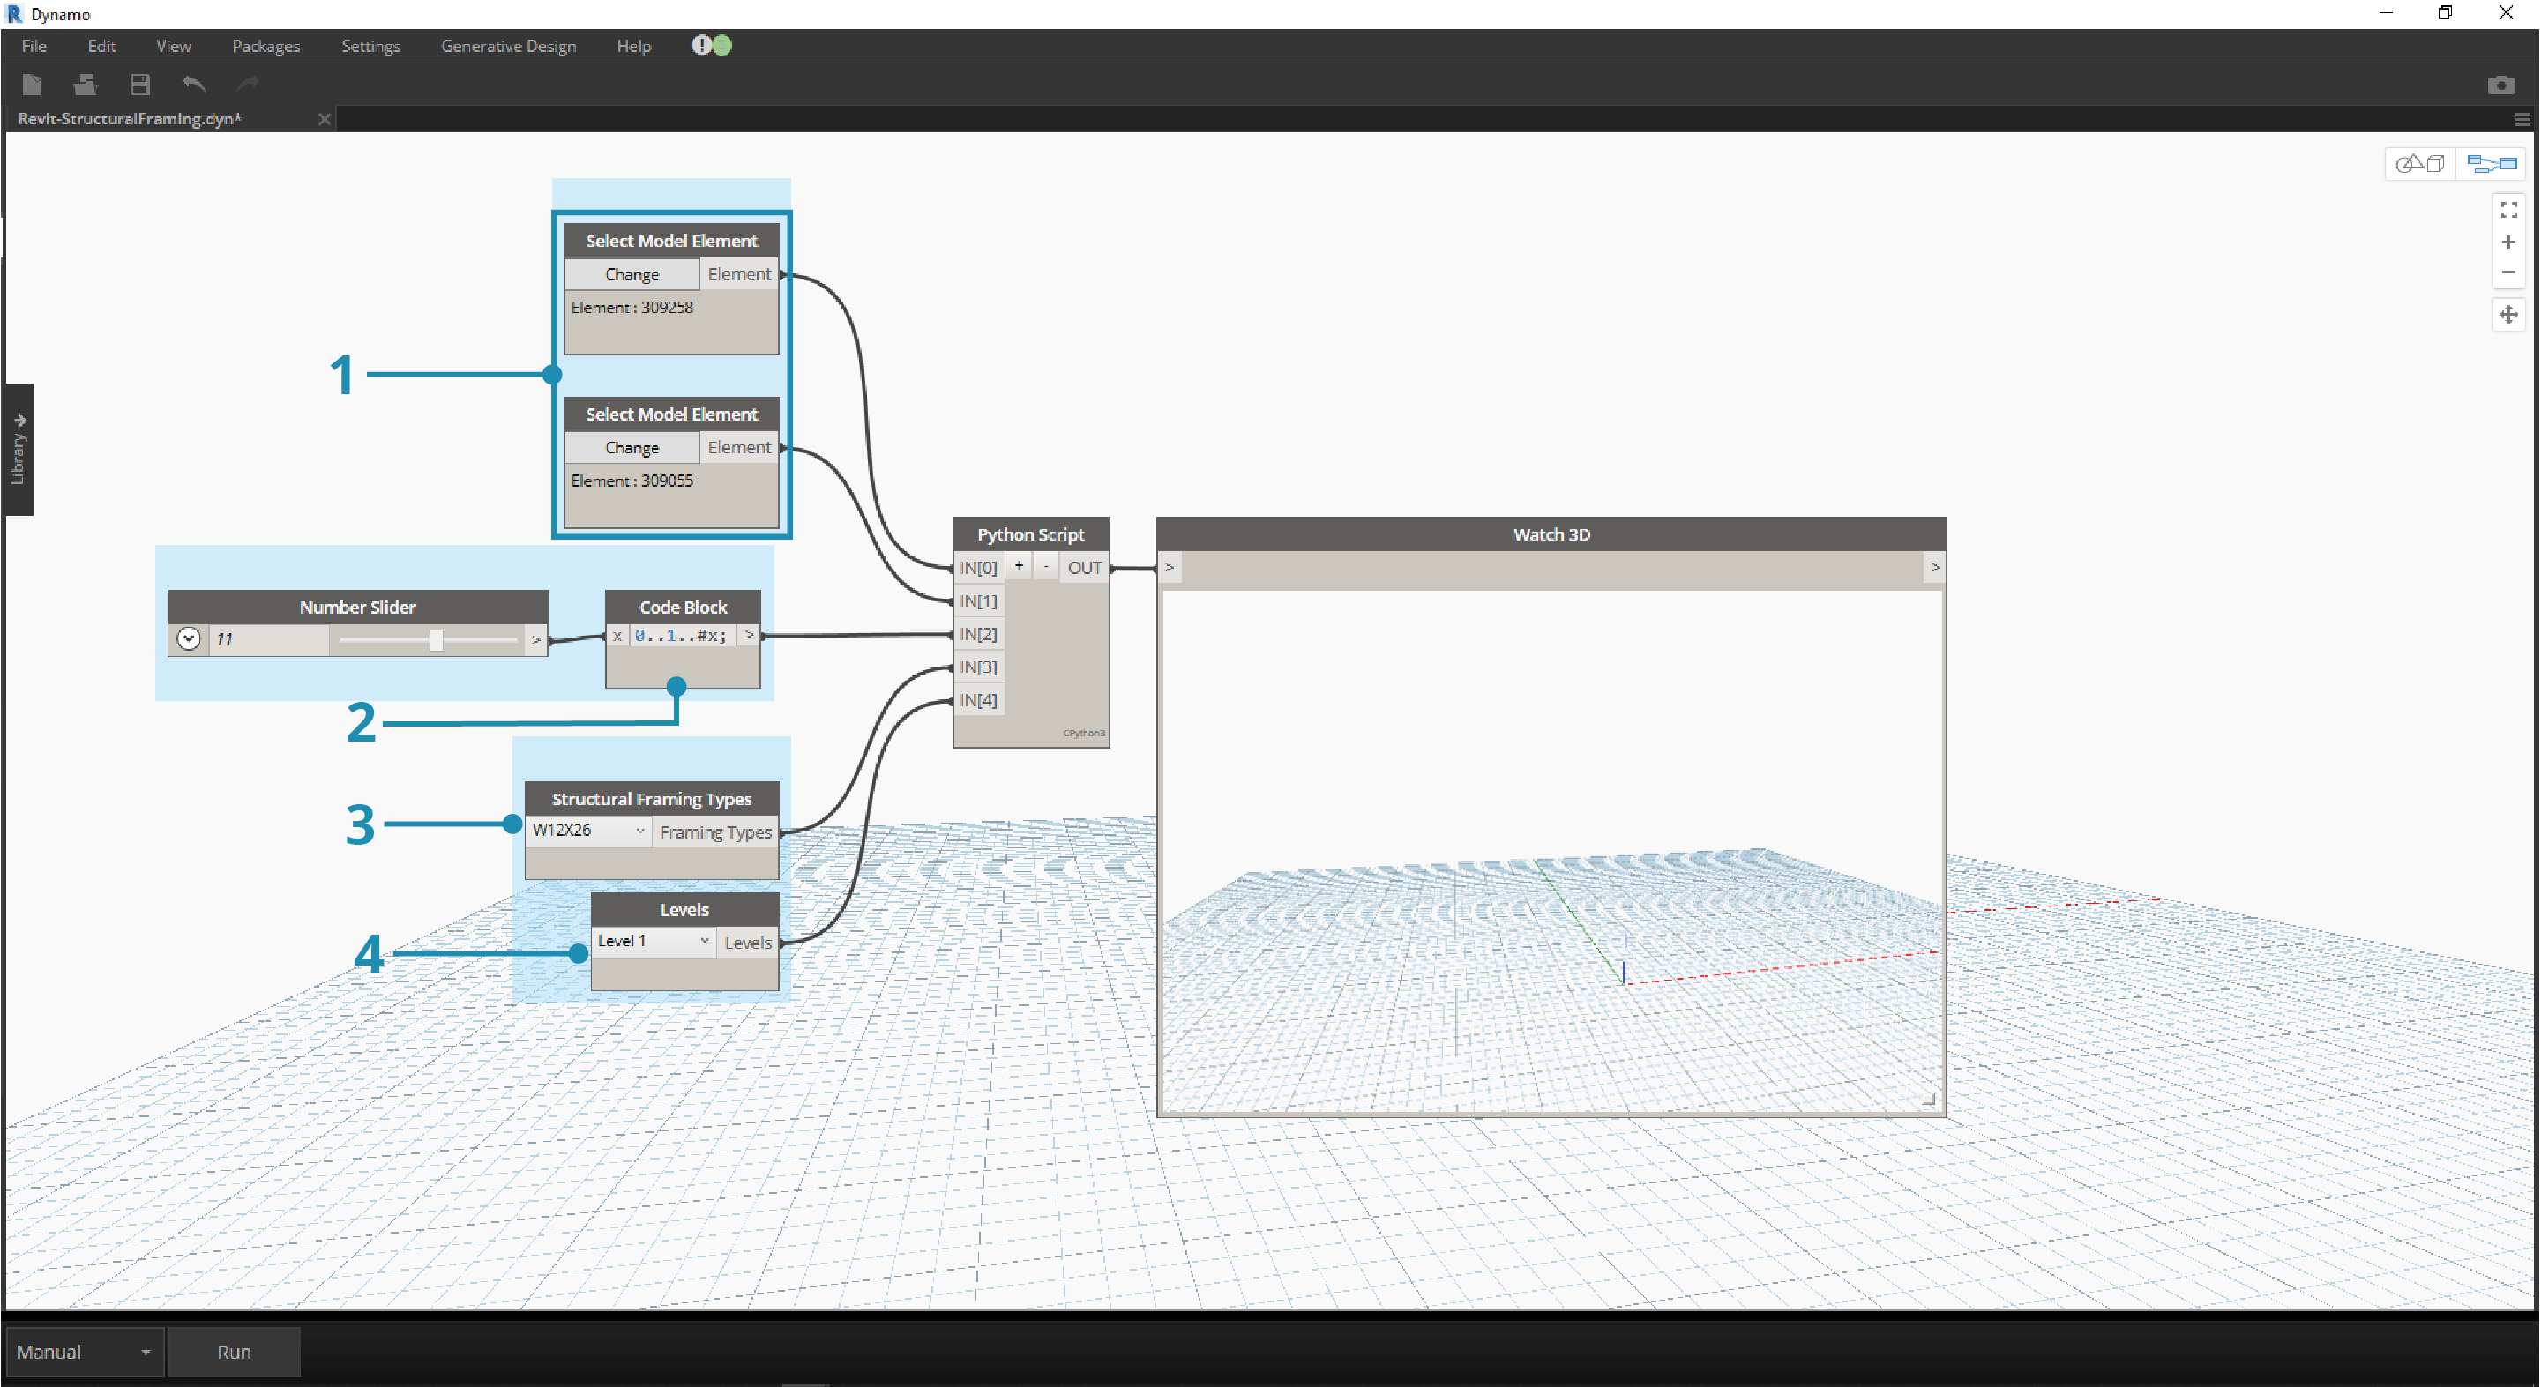This screenshot has height=1387, width=2541.
Task: Open the Manual run mode dropdown
Action: [84, 1352]
